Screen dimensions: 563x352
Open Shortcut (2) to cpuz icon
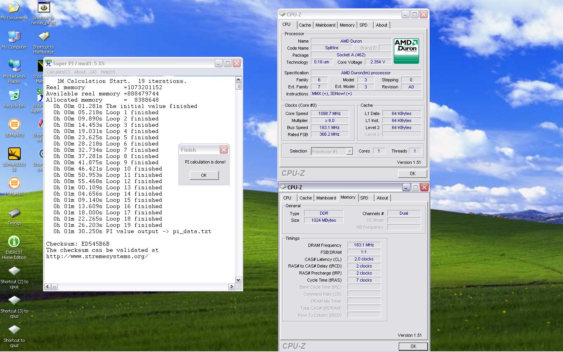[x=14, y=277]
